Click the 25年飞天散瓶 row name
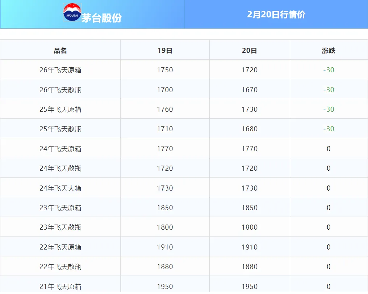Image resolution: width=368 pixels, height=294 pixels. [60, 129]
